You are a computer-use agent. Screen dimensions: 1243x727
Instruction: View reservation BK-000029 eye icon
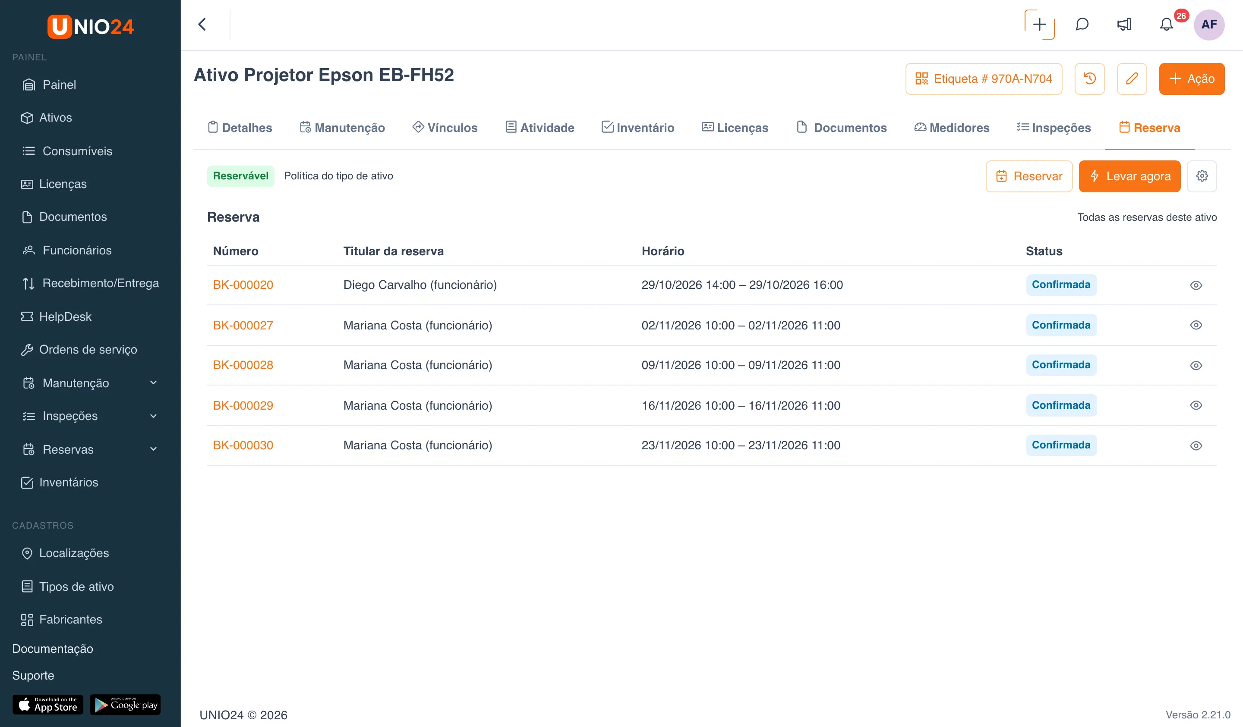[x=1196, y=405]
